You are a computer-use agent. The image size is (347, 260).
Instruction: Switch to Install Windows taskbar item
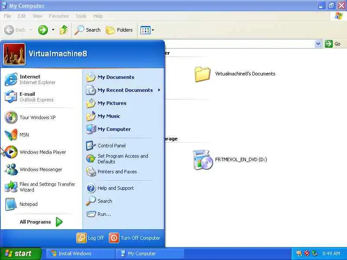80,253
